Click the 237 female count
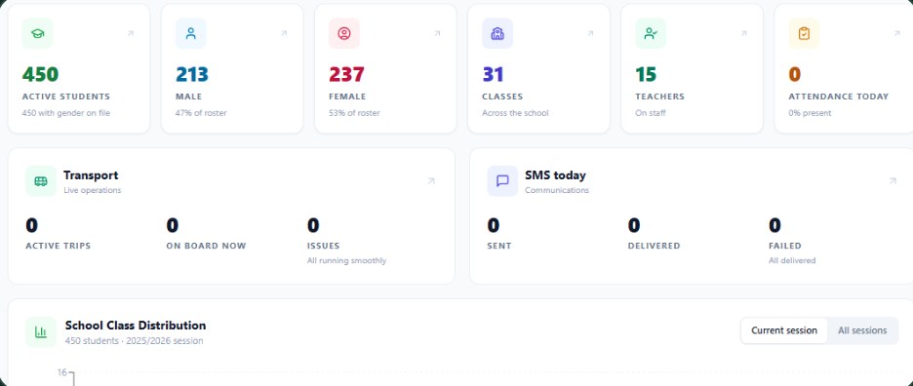This screenshot has height=386, width=913. (x=346, y=74)
